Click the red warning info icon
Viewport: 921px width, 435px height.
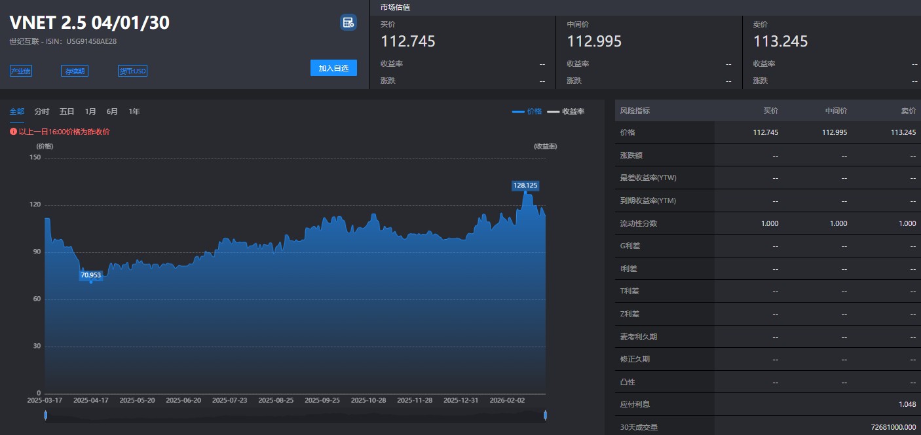coord(13,132)
